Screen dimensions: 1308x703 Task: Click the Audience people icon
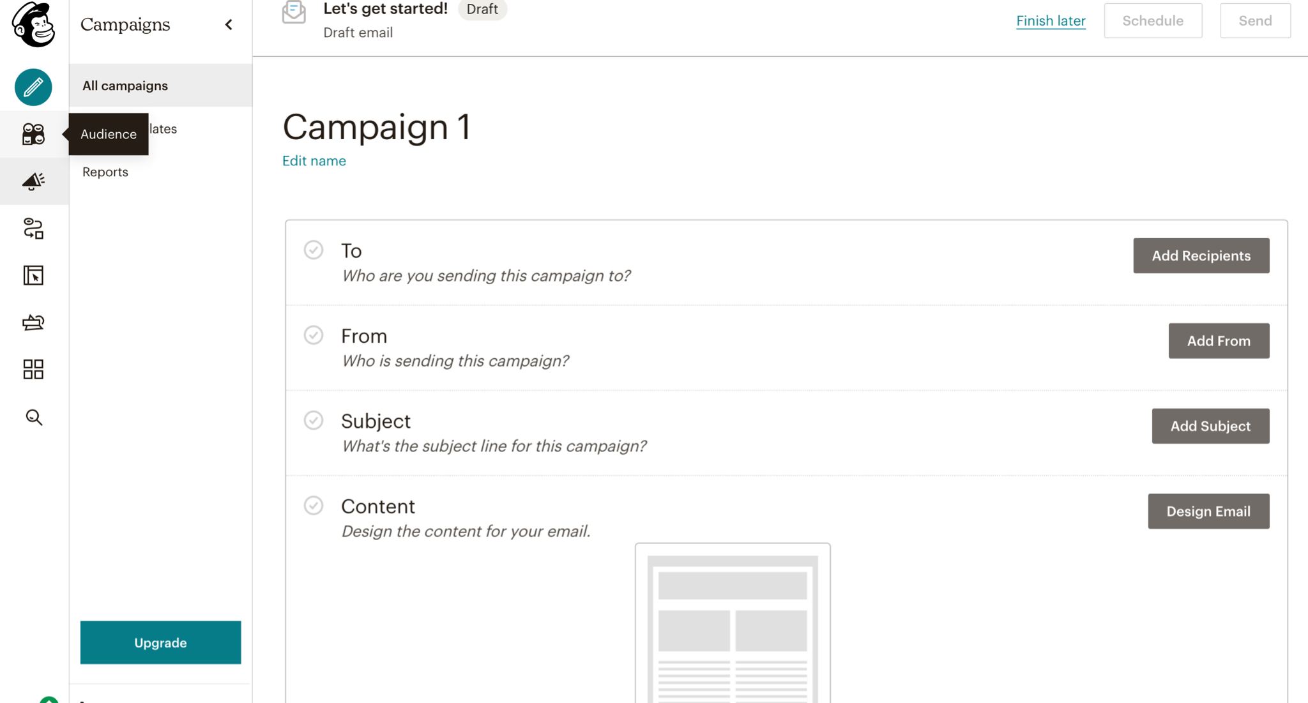tap(33, 133)
